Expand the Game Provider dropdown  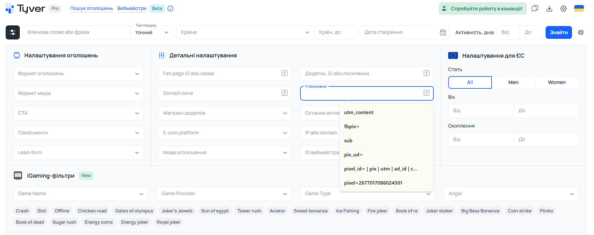point(224,194)
